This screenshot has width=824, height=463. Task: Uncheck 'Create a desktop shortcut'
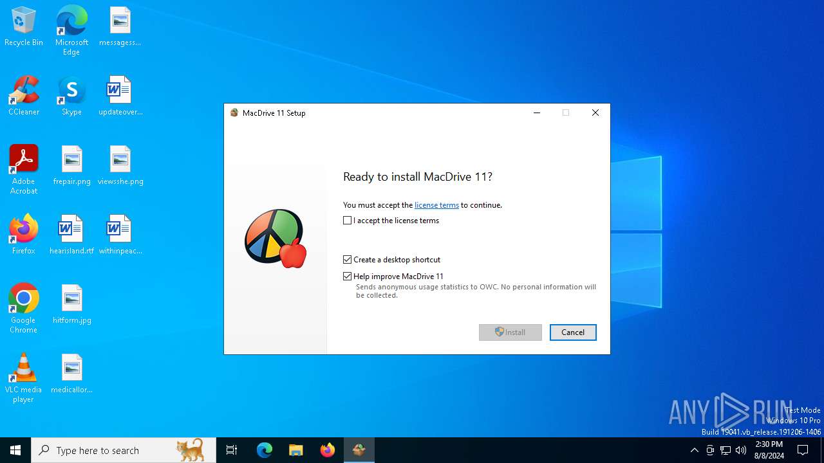[348, 260]
